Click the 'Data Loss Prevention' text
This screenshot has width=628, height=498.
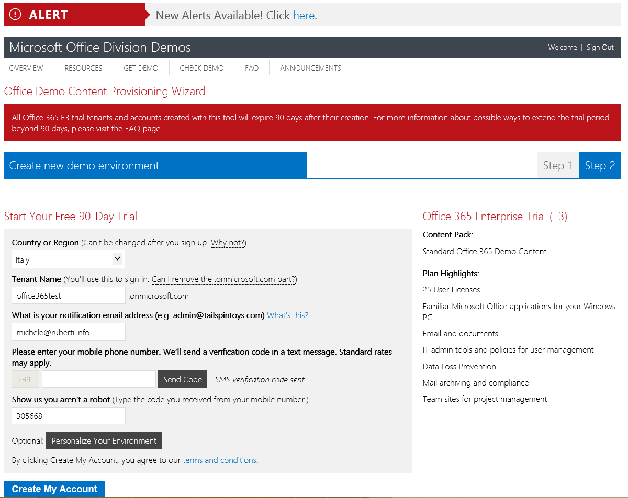click(459, 367)
